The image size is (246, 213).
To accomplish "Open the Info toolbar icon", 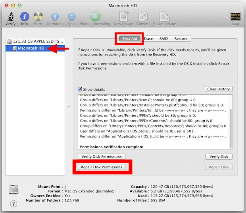I will [x=25, y=17].
